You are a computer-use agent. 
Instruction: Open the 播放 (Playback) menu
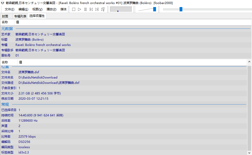coord(51,9)
